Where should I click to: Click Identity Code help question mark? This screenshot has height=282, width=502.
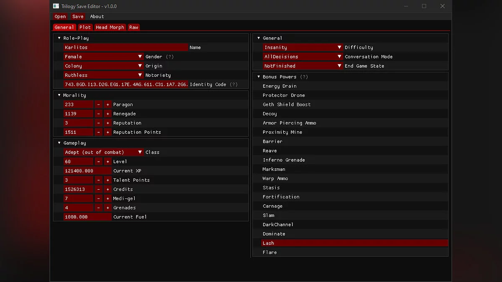233,84
